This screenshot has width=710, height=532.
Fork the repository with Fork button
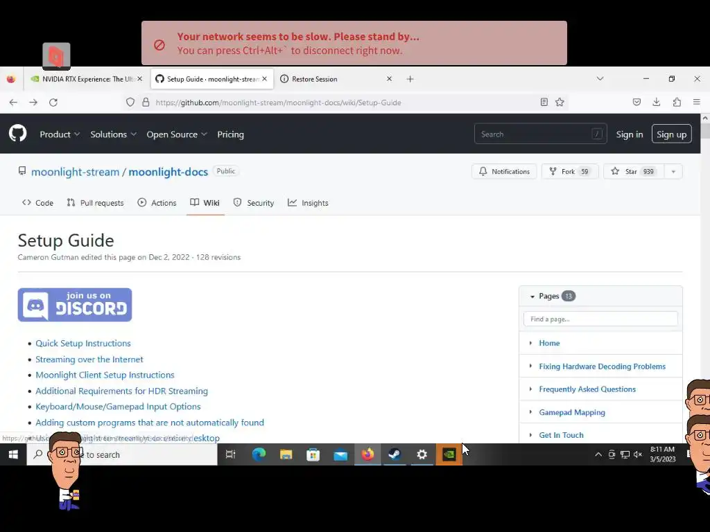coord(570,172)
